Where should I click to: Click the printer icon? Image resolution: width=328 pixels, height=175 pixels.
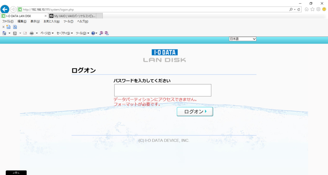32,33
